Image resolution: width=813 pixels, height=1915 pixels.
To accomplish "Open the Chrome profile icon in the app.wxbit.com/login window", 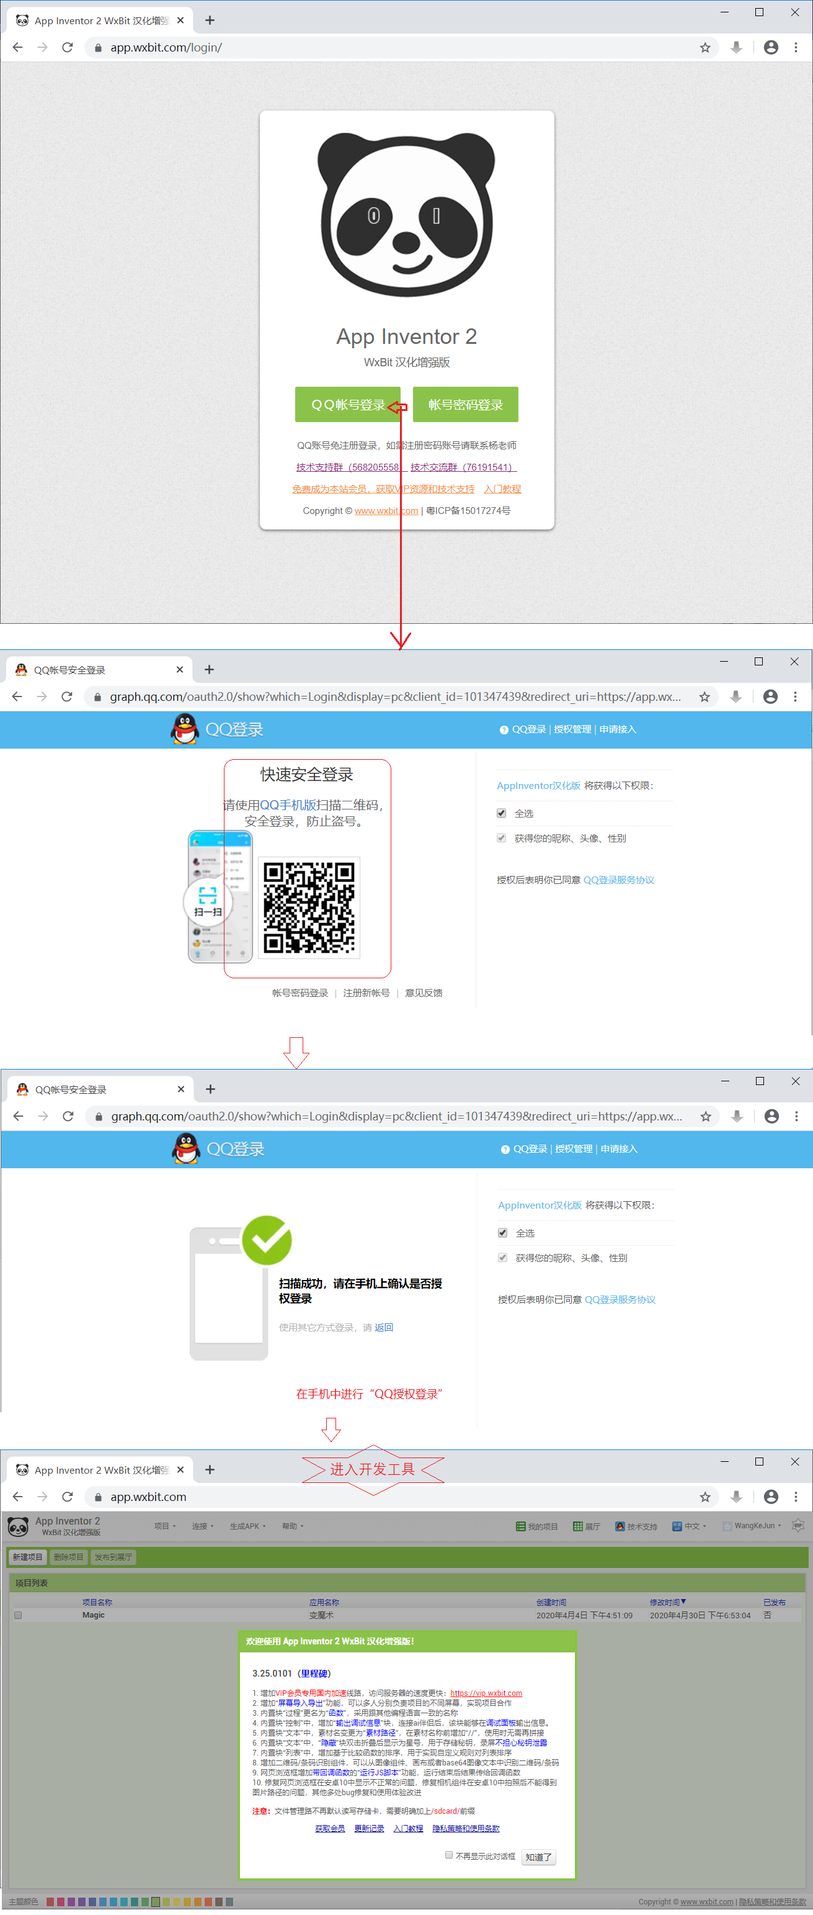I will (771, 48).
